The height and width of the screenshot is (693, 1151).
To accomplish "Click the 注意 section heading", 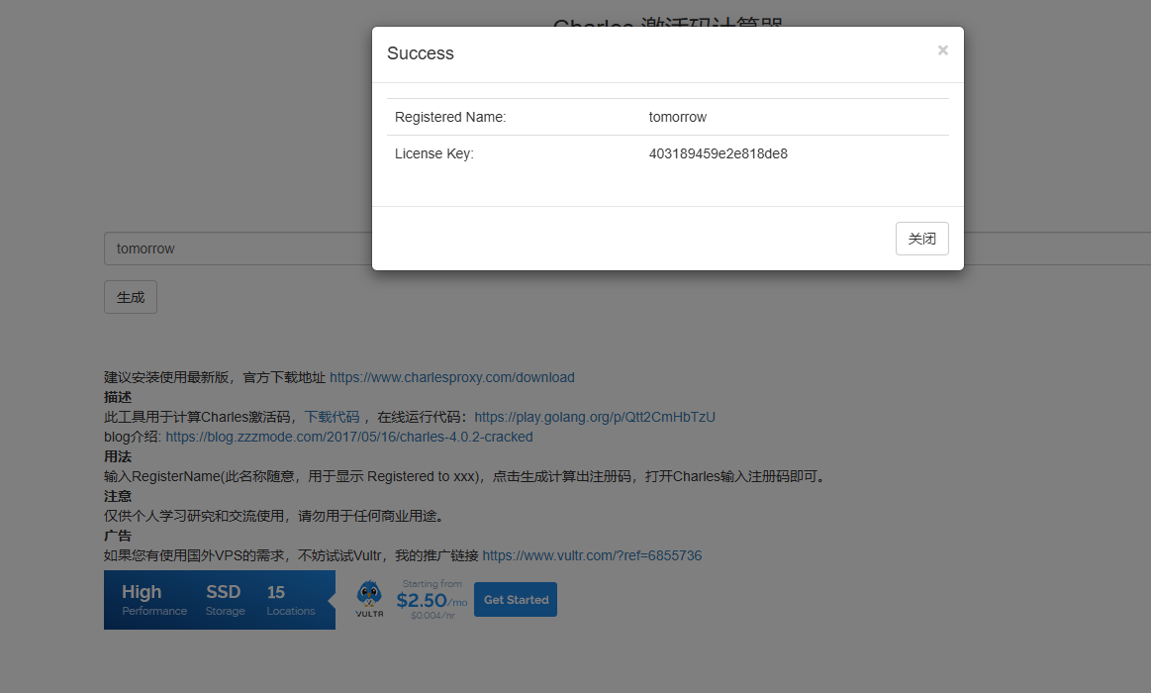I will 118,496.
